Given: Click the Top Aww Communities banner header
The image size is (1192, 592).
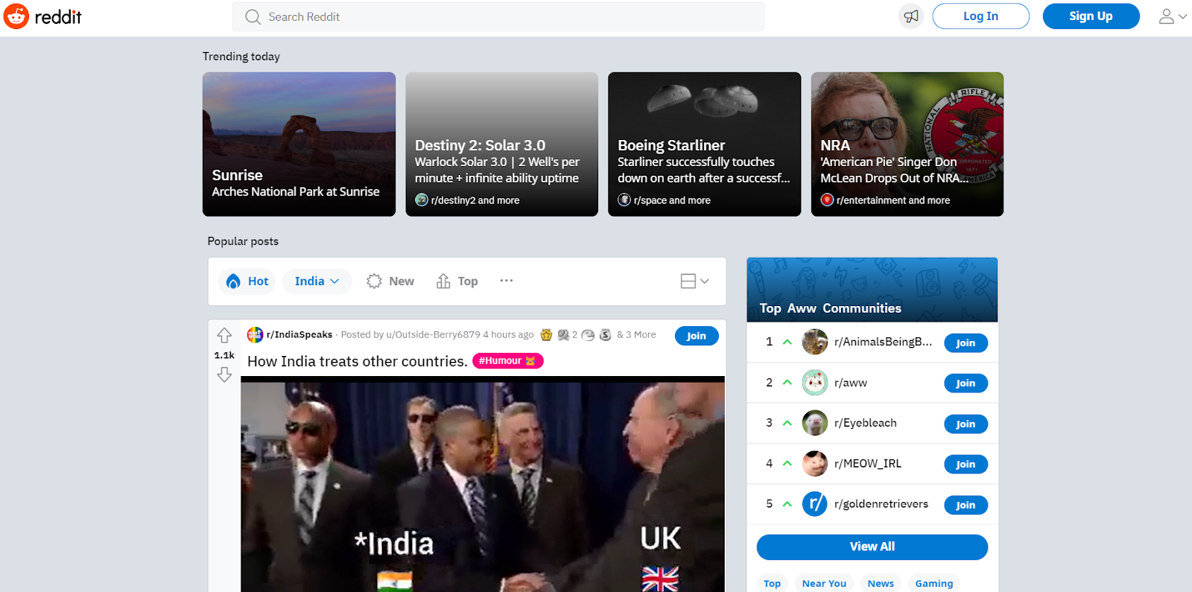Looking at the screenshot, I should click(x=872, y=290).
